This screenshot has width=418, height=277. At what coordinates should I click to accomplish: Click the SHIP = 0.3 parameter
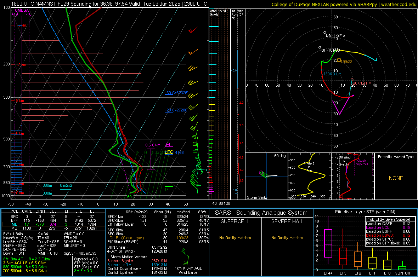(83, 271)
